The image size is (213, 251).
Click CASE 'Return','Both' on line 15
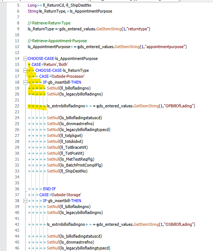(50, 64)
